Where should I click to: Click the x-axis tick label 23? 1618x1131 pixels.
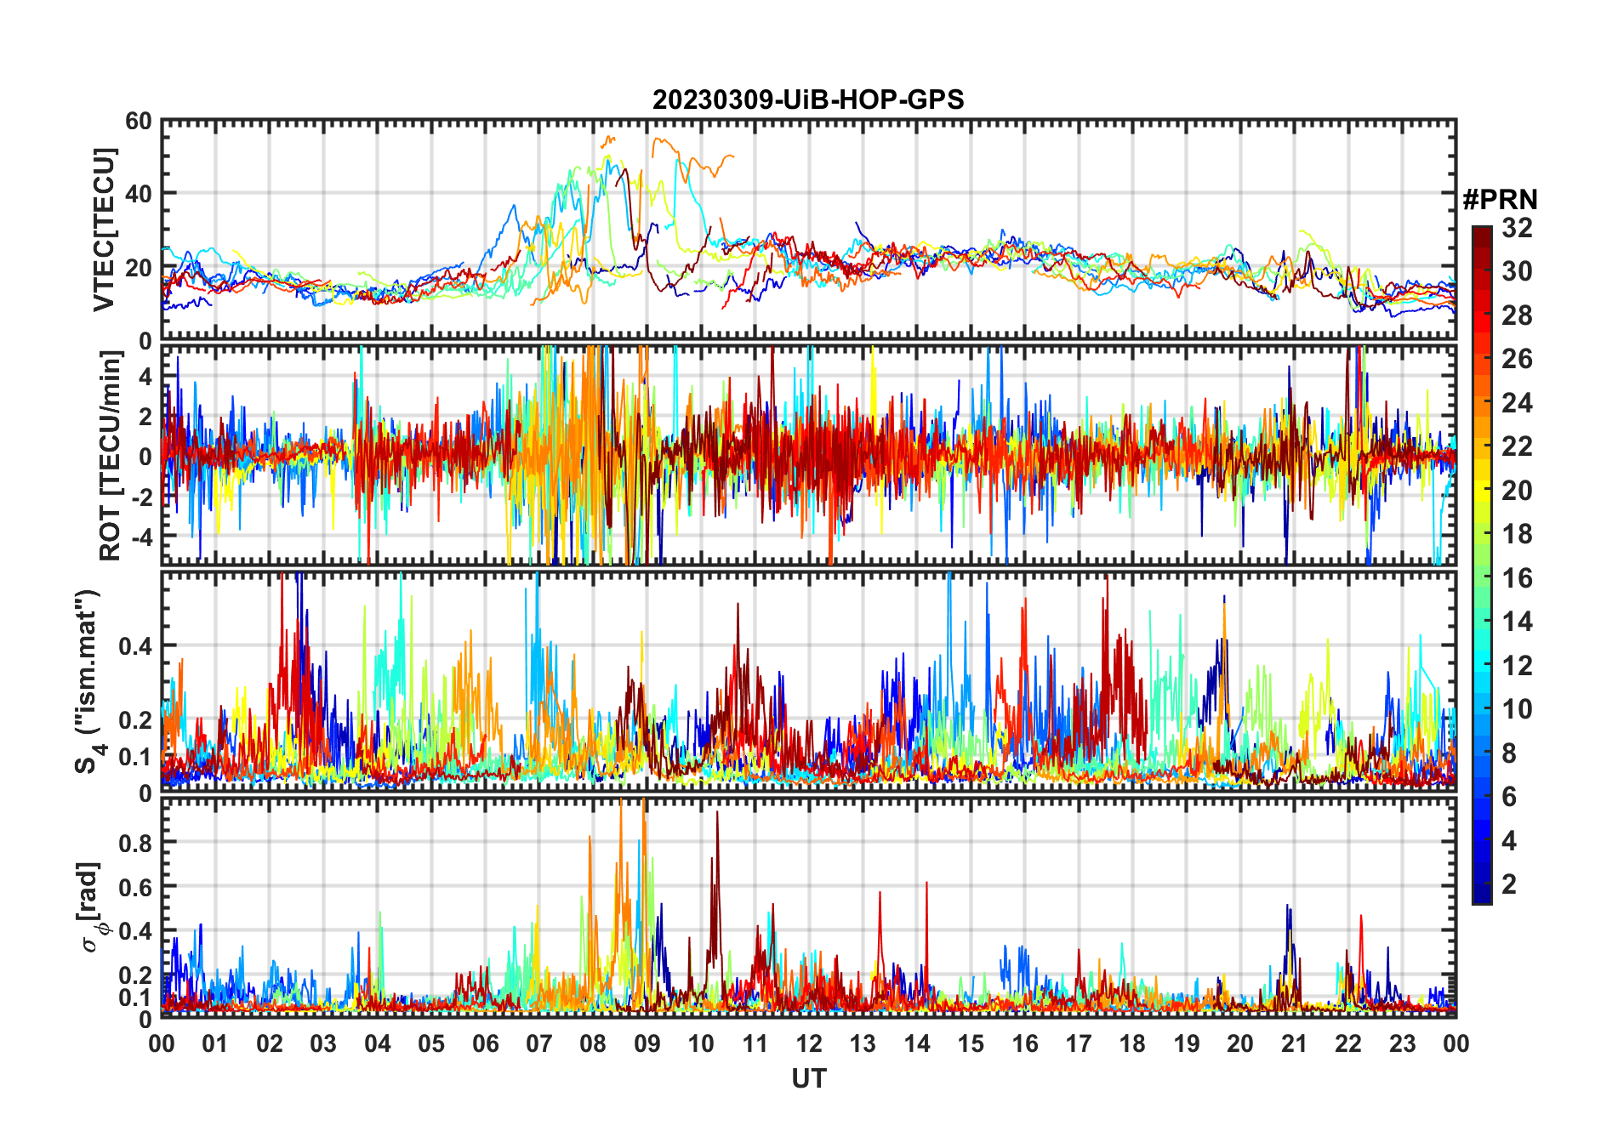[x=1402, y=1043]
